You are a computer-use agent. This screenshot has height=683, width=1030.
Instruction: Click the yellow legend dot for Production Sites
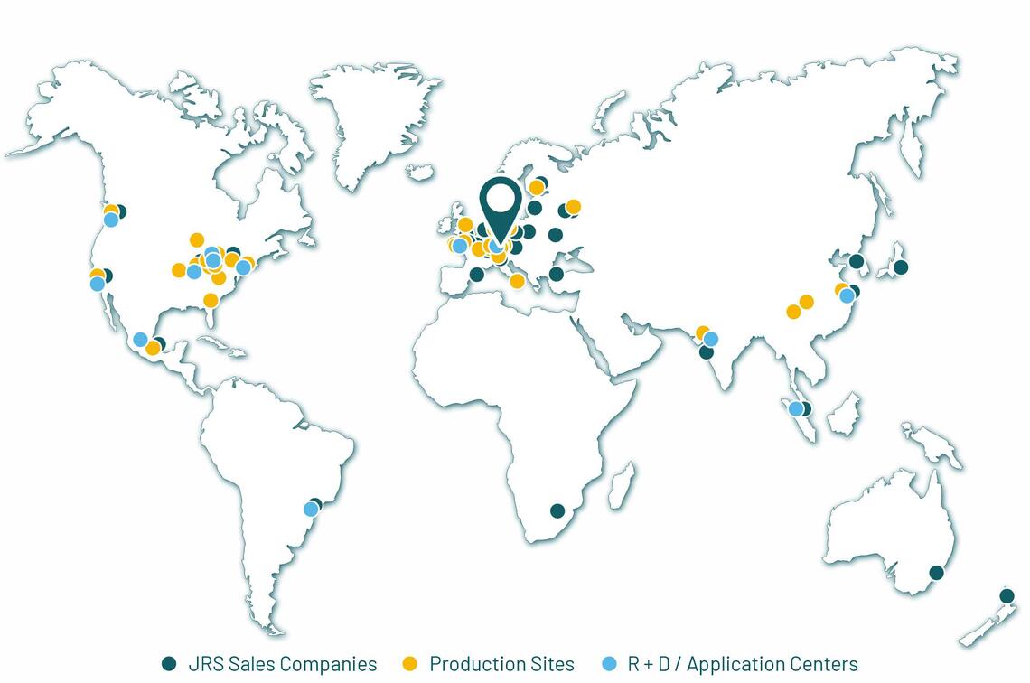pyautogui.click(x=410, y=664)
